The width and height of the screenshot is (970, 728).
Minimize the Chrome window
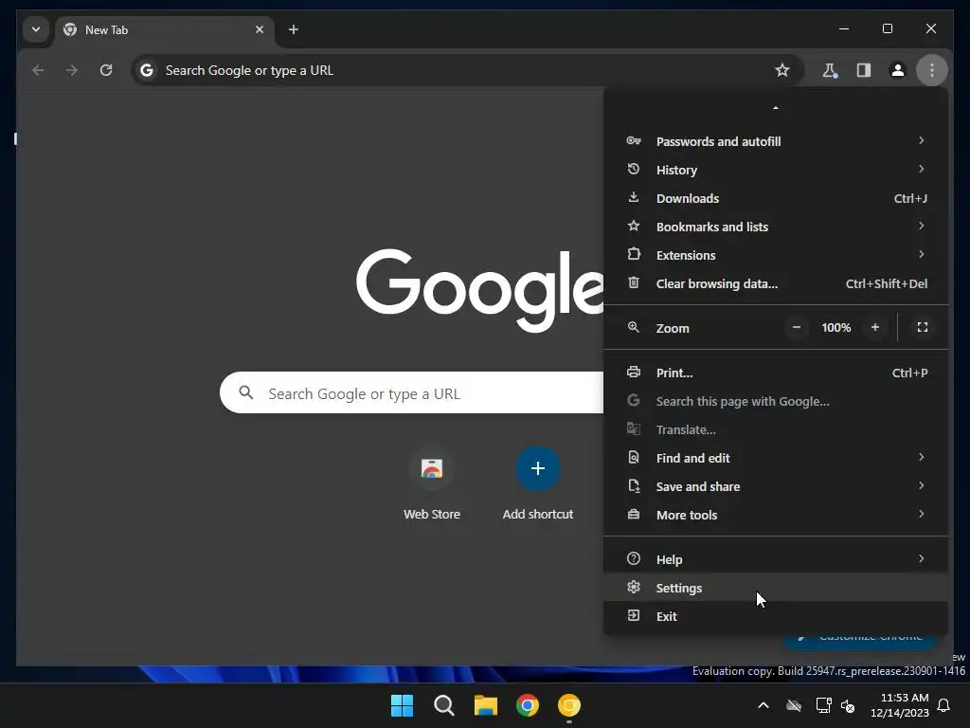coord(844,29)
